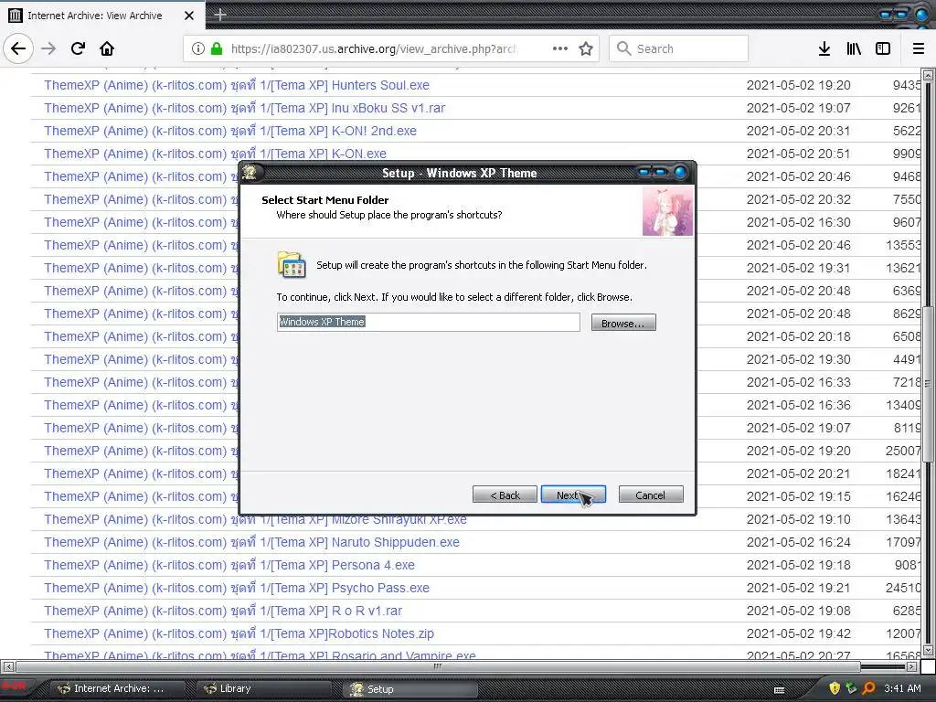Toggle the sidebar view icon
This screenshot has width=936, height=702.
pyautogui.click(x=883, y=48)
